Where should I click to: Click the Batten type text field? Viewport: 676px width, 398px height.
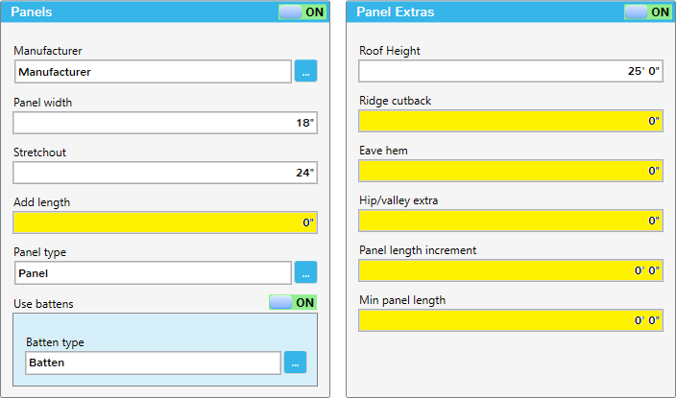coord(153,363)
